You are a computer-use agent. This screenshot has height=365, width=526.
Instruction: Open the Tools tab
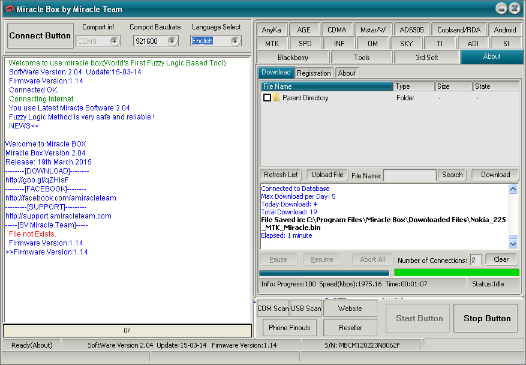click(x=362, y=58)
